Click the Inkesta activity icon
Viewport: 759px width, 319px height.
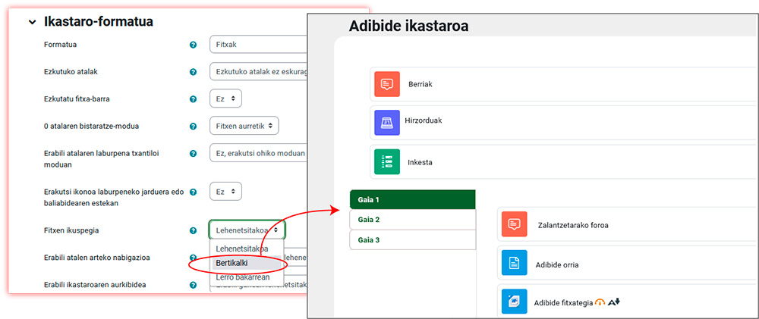pyautogui.click(x=387, y=161)
